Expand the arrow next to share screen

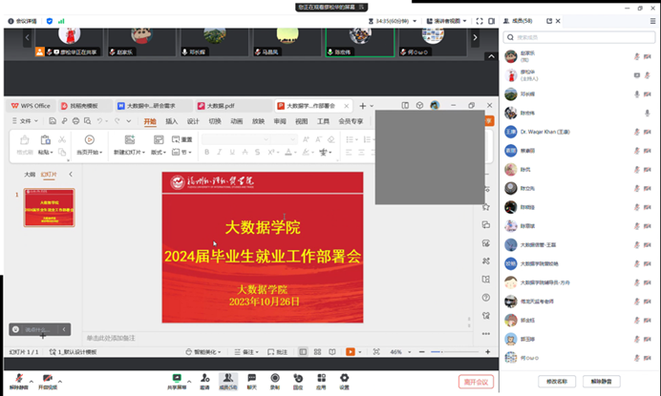(x=189, y=378)
